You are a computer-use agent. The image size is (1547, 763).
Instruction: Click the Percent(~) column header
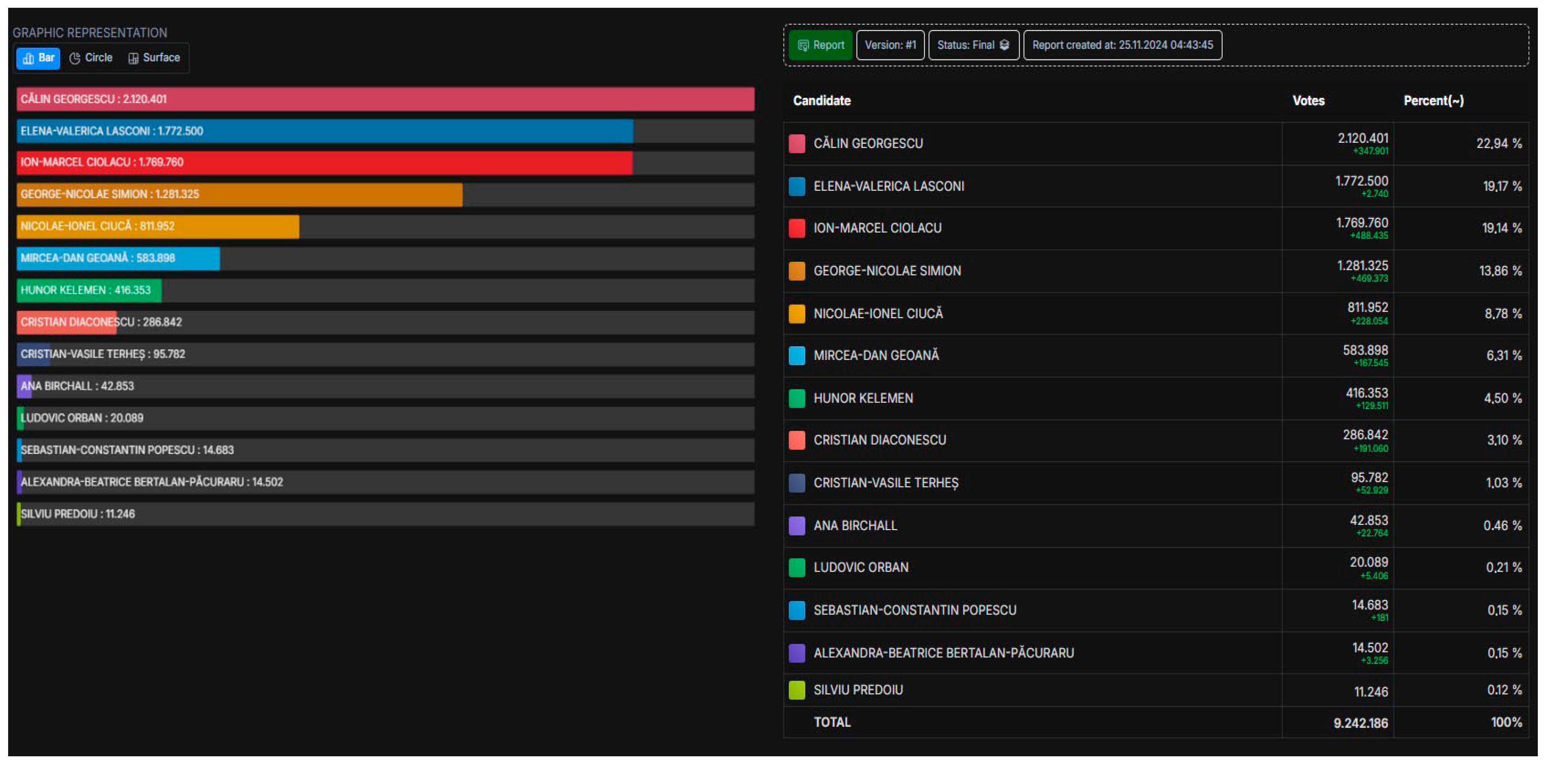1433,101
